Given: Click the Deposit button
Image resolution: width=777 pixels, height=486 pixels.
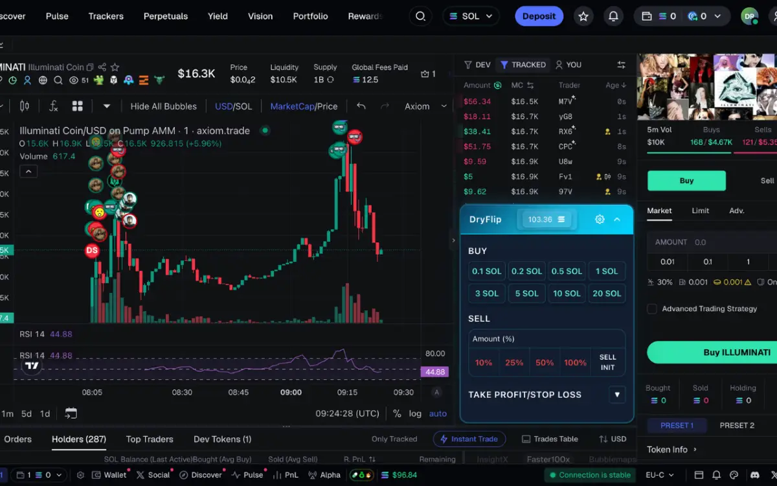Looking at the screenshot, I should [x=539, y=16].
